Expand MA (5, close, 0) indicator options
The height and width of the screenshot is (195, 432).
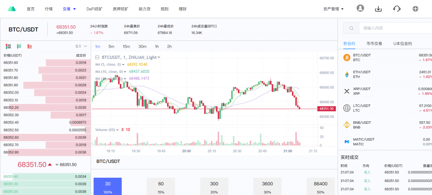click(x=123, y=64)
